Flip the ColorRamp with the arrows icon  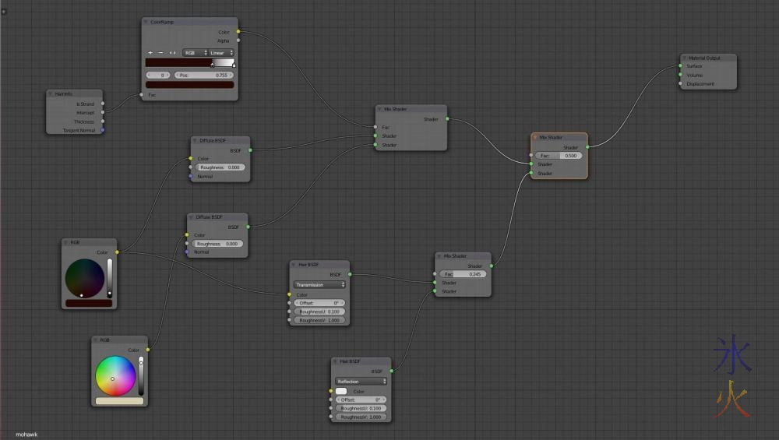(x=172, y=53)
